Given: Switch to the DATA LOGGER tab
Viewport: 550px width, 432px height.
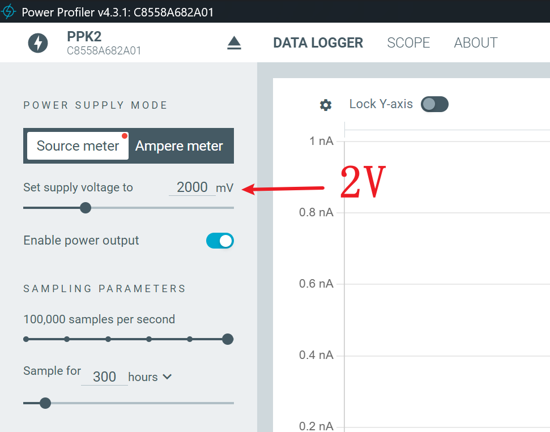Looking at the screenshot, I should pyautogui.click(x=318, y=43).
